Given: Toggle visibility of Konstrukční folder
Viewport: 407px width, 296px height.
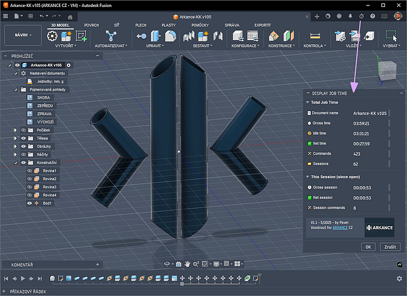Looking at the screenshot, I should click(x=23, y=163).
